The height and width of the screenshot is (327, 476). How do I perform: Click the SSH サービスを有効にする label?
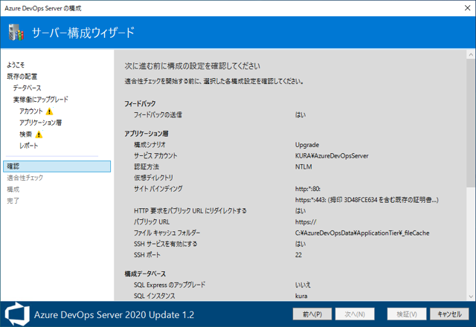[x=165, y=244]
